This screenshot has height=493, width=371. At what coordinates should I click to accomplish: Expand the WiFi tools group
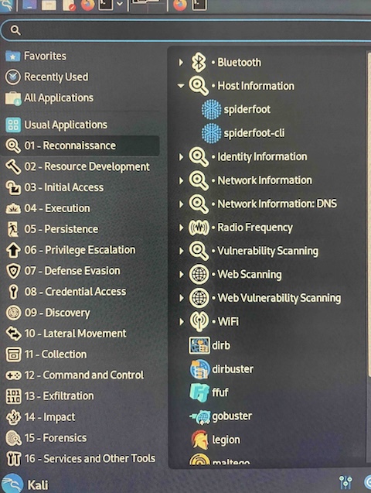coord(181,322)
